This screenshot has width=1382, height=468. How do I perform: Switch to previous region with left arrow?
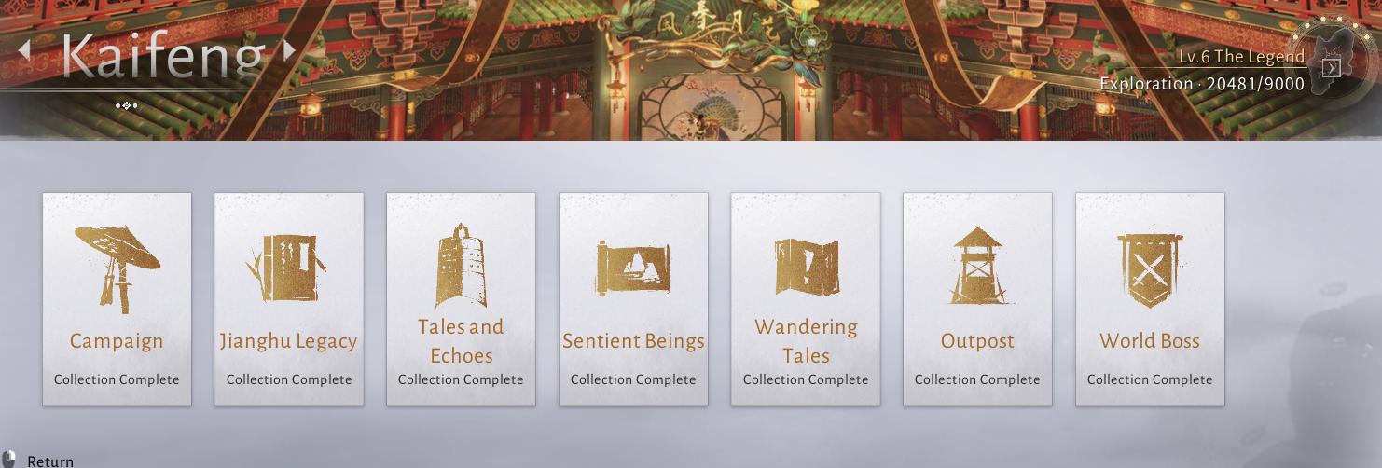point(26,50)
